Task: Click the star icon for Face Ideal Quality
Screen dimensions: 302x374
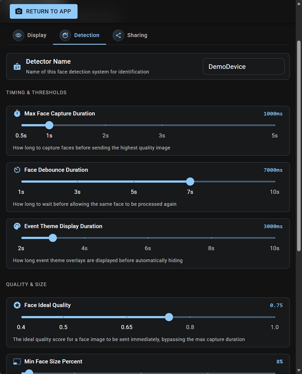Action: click(17, 305)
